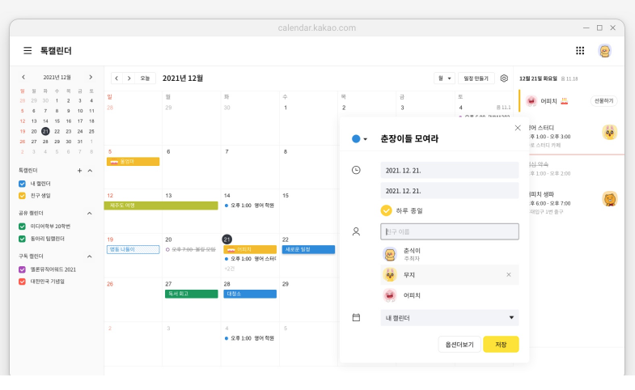Open the apps grid icon in the header

[x=580, y=51]
